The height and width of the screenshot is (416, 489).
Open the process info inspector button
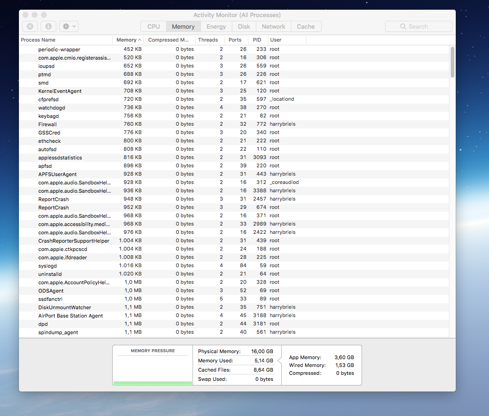coord(48,26)
